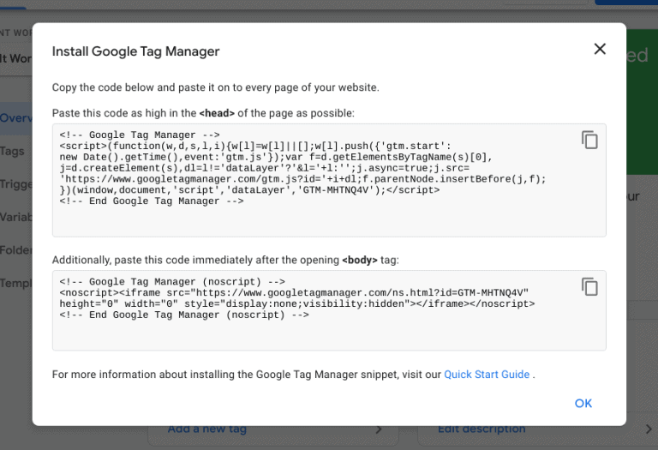Viewport: 658px width, 450px height.
Task: Click the '<!-- Google Tag Manager -->' first comment line
Action: (140, 135)
